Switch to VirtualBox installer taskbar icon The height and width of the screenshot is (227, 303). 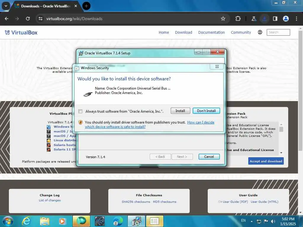click(x=136, y=221)
